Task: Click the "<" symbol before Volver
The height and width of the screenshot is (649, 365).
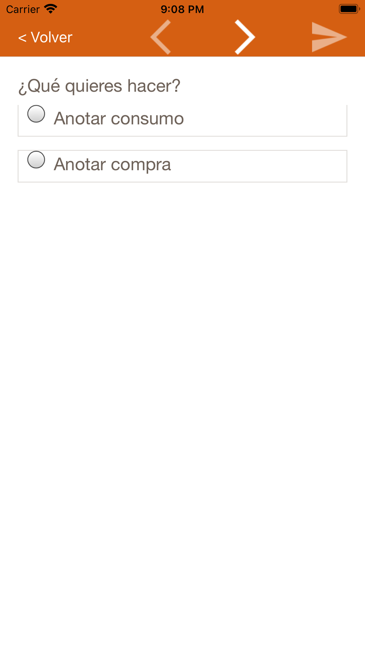Action: click(x=22, y=38)
